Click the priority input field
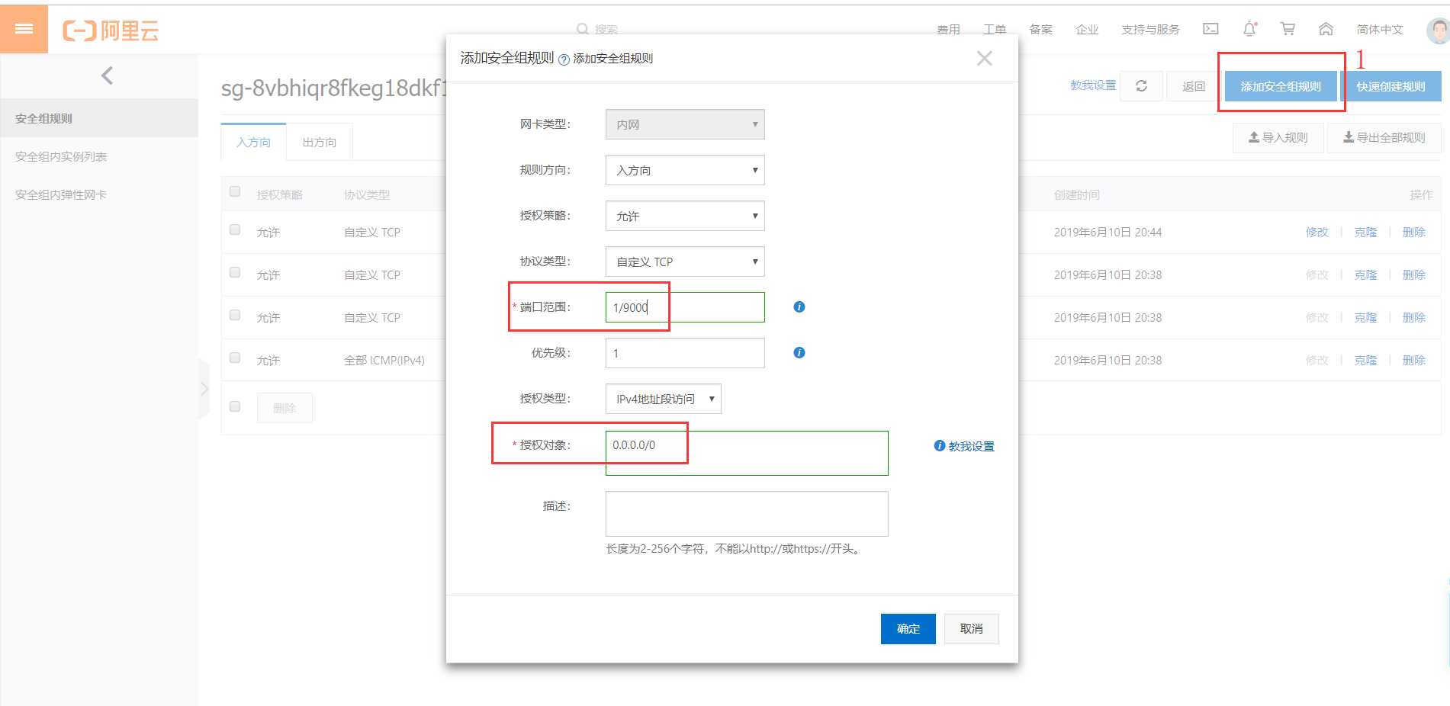1450x706 pixels. point(685,353)
